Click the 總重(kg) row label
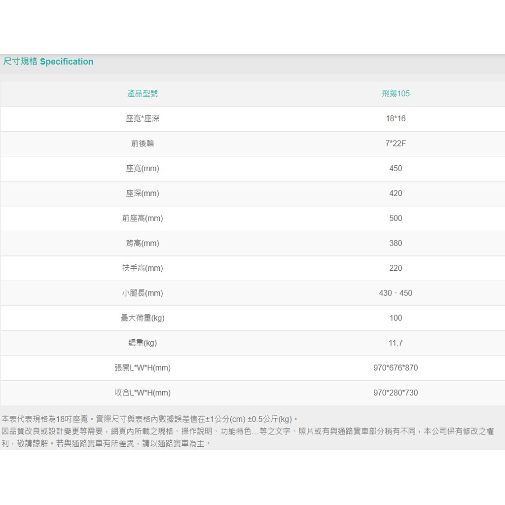Screen dimensions: 505x505 (x=143, y=343)
